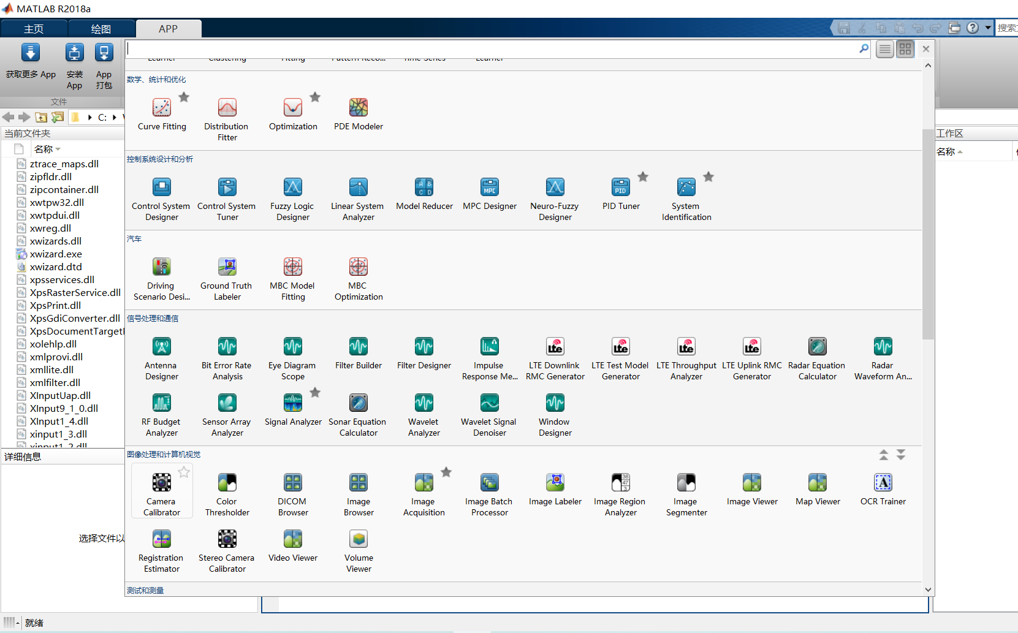
Task: Expand the C: path breadcrumb arrow
Action: [x=115, y=117]
